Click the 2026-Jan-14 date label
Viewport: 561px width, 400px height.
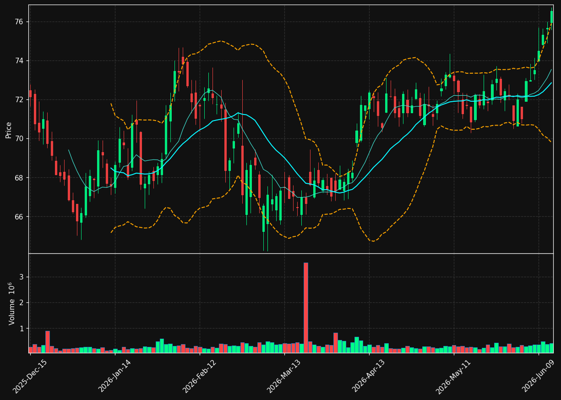coord(115,376)
